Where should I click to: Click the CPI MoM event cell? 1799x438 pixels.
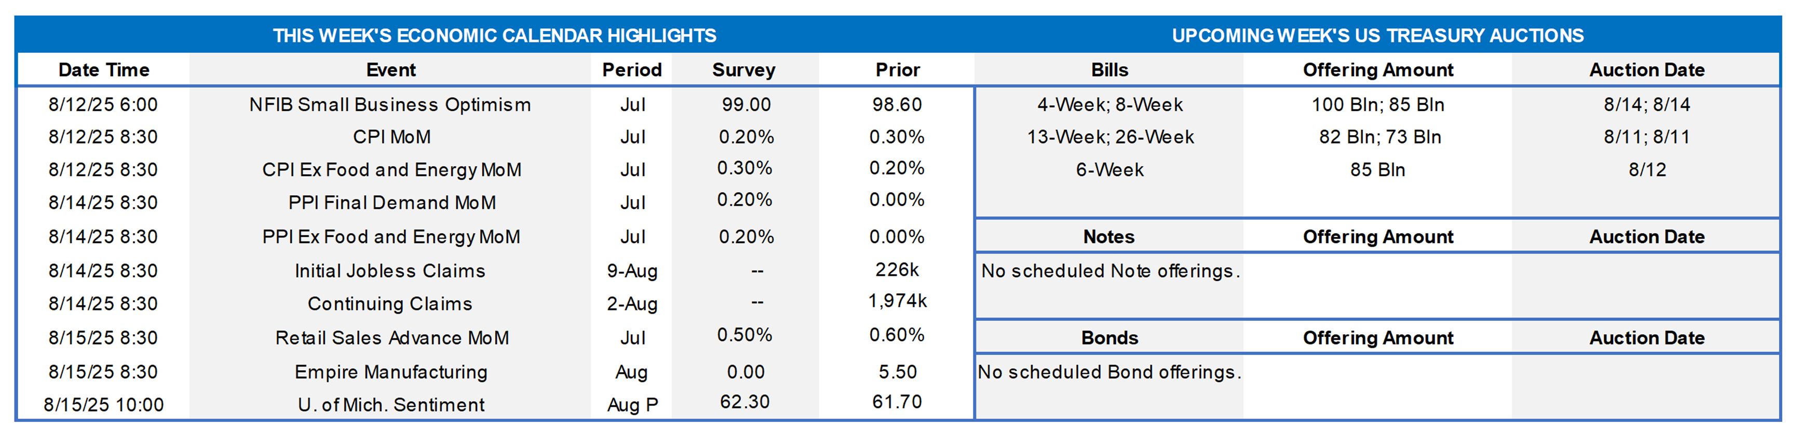tap(391, 137)
